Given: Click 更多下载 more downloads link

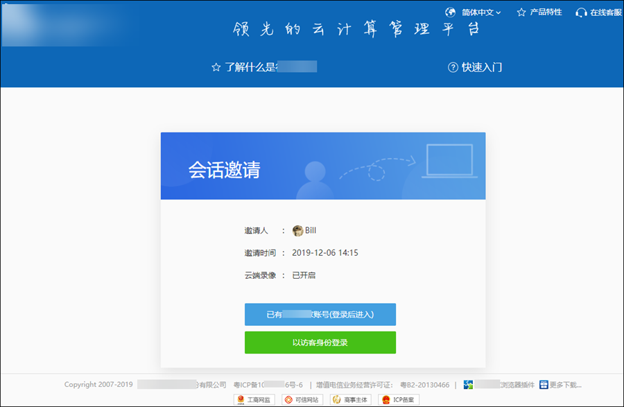Looking at the screenshot, I should click(x=560, y=384).
